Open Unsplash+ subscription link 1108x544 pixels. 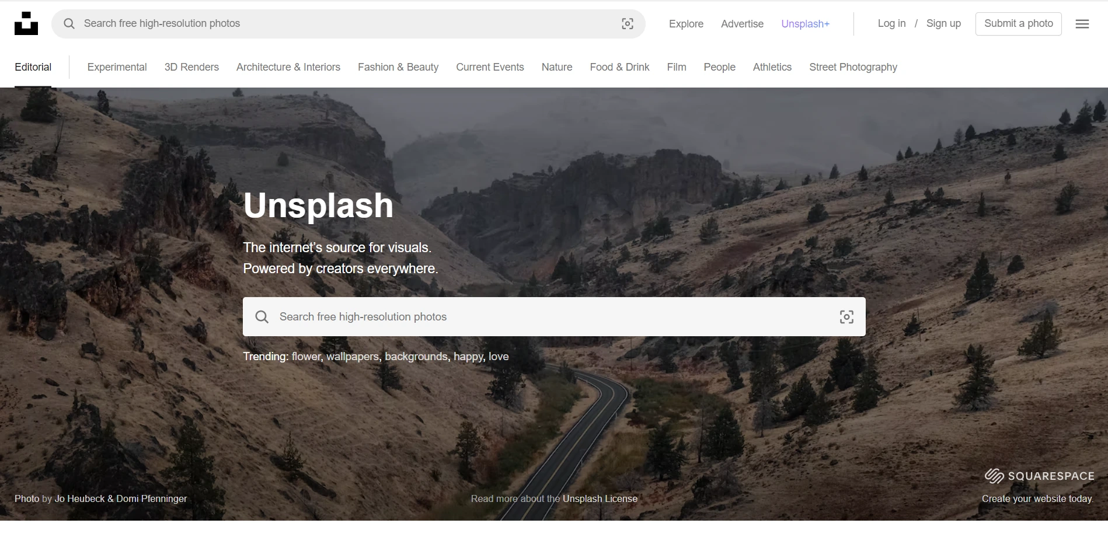(806, 24)
